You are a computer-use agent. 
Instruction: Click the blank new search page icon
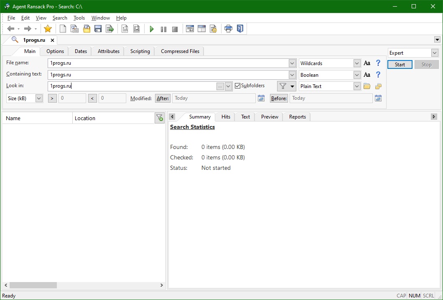[63, 29]
